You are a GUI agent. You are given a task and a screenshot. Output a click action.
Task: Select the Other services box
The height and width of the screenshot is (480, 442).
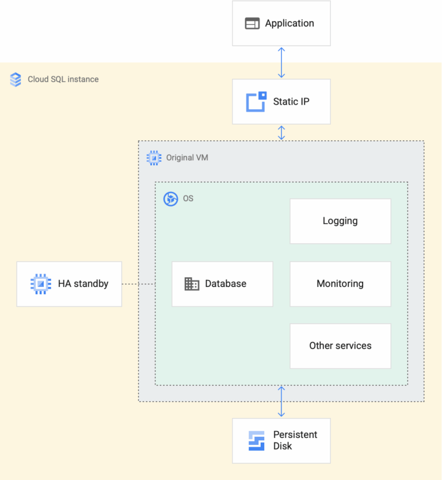pos(340,346)
